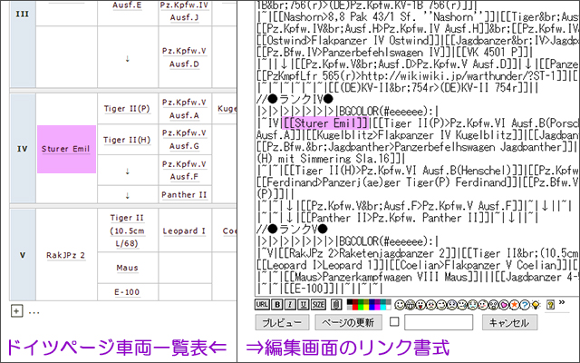Insert the pink heart emoticon

tap(504, 305)
